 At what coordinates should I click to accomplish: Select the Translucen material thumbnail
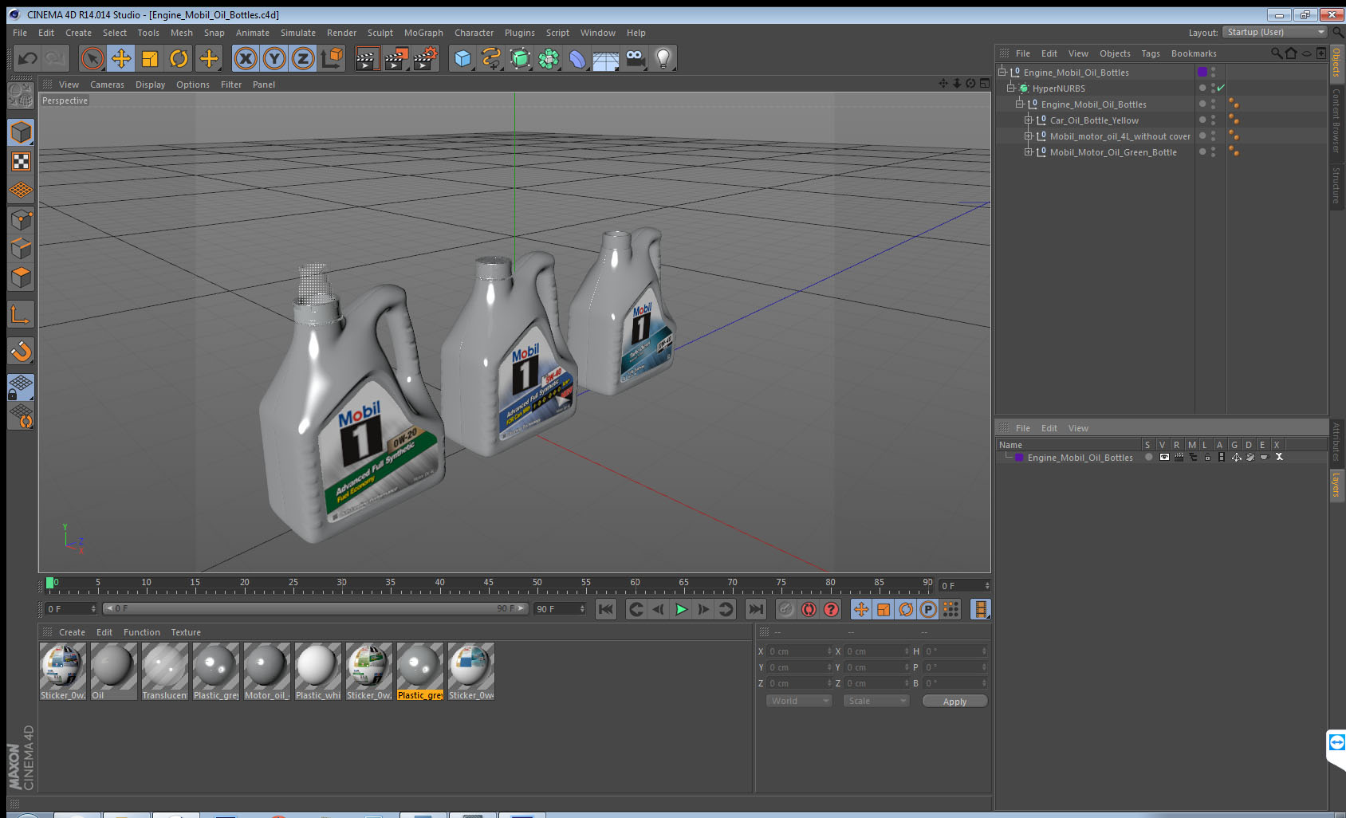164,671
